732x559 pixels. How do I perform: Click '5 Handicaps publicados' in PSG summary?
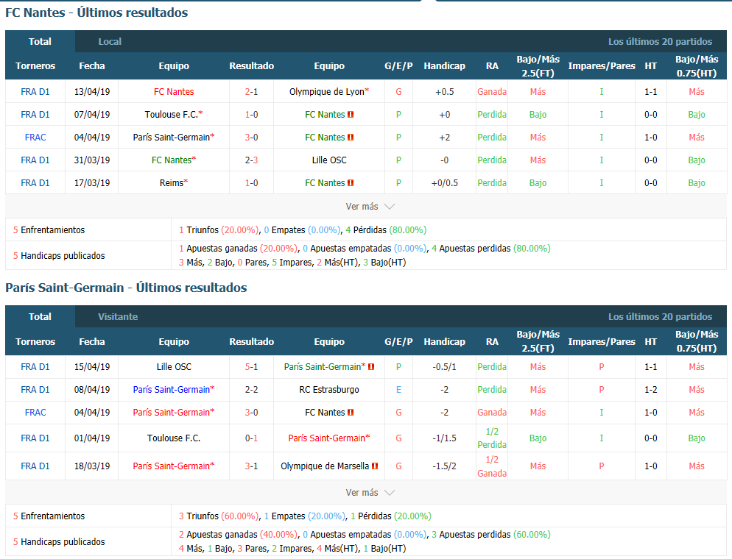pos(59,542)
